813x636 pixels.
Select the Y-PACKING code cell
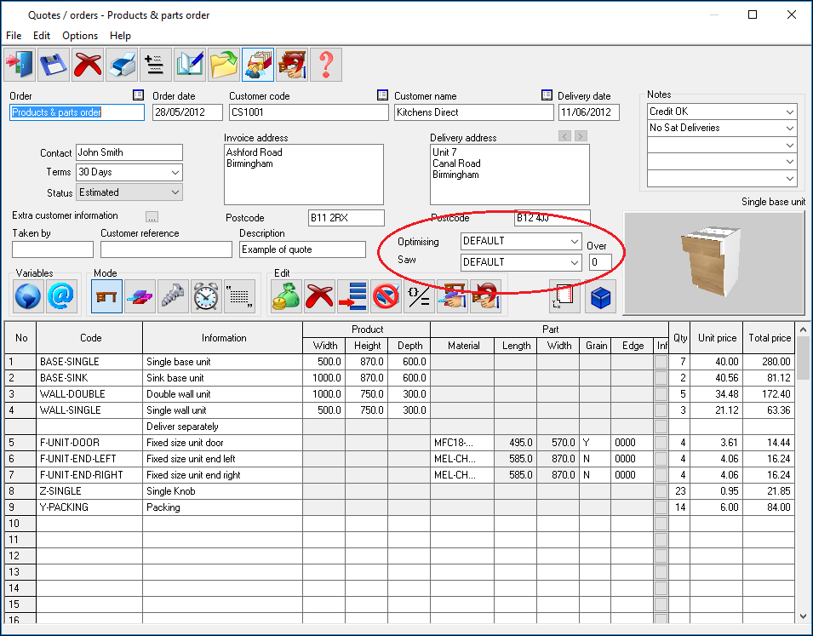(89, 507)
